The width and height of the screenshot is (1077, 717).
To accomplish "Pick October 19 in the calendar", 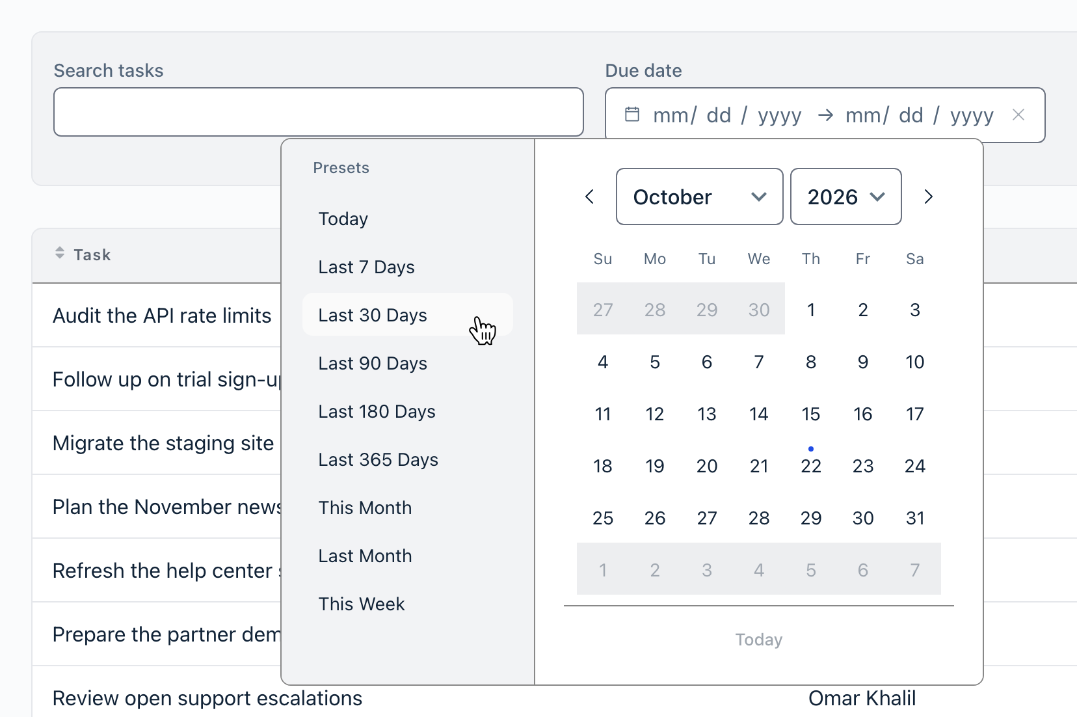I will click(655, 466).
